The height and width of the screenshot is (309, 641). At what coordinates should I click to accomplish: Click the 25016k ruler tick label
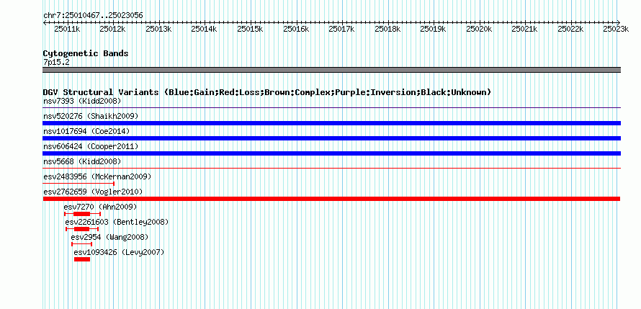[x=297, y=30]
